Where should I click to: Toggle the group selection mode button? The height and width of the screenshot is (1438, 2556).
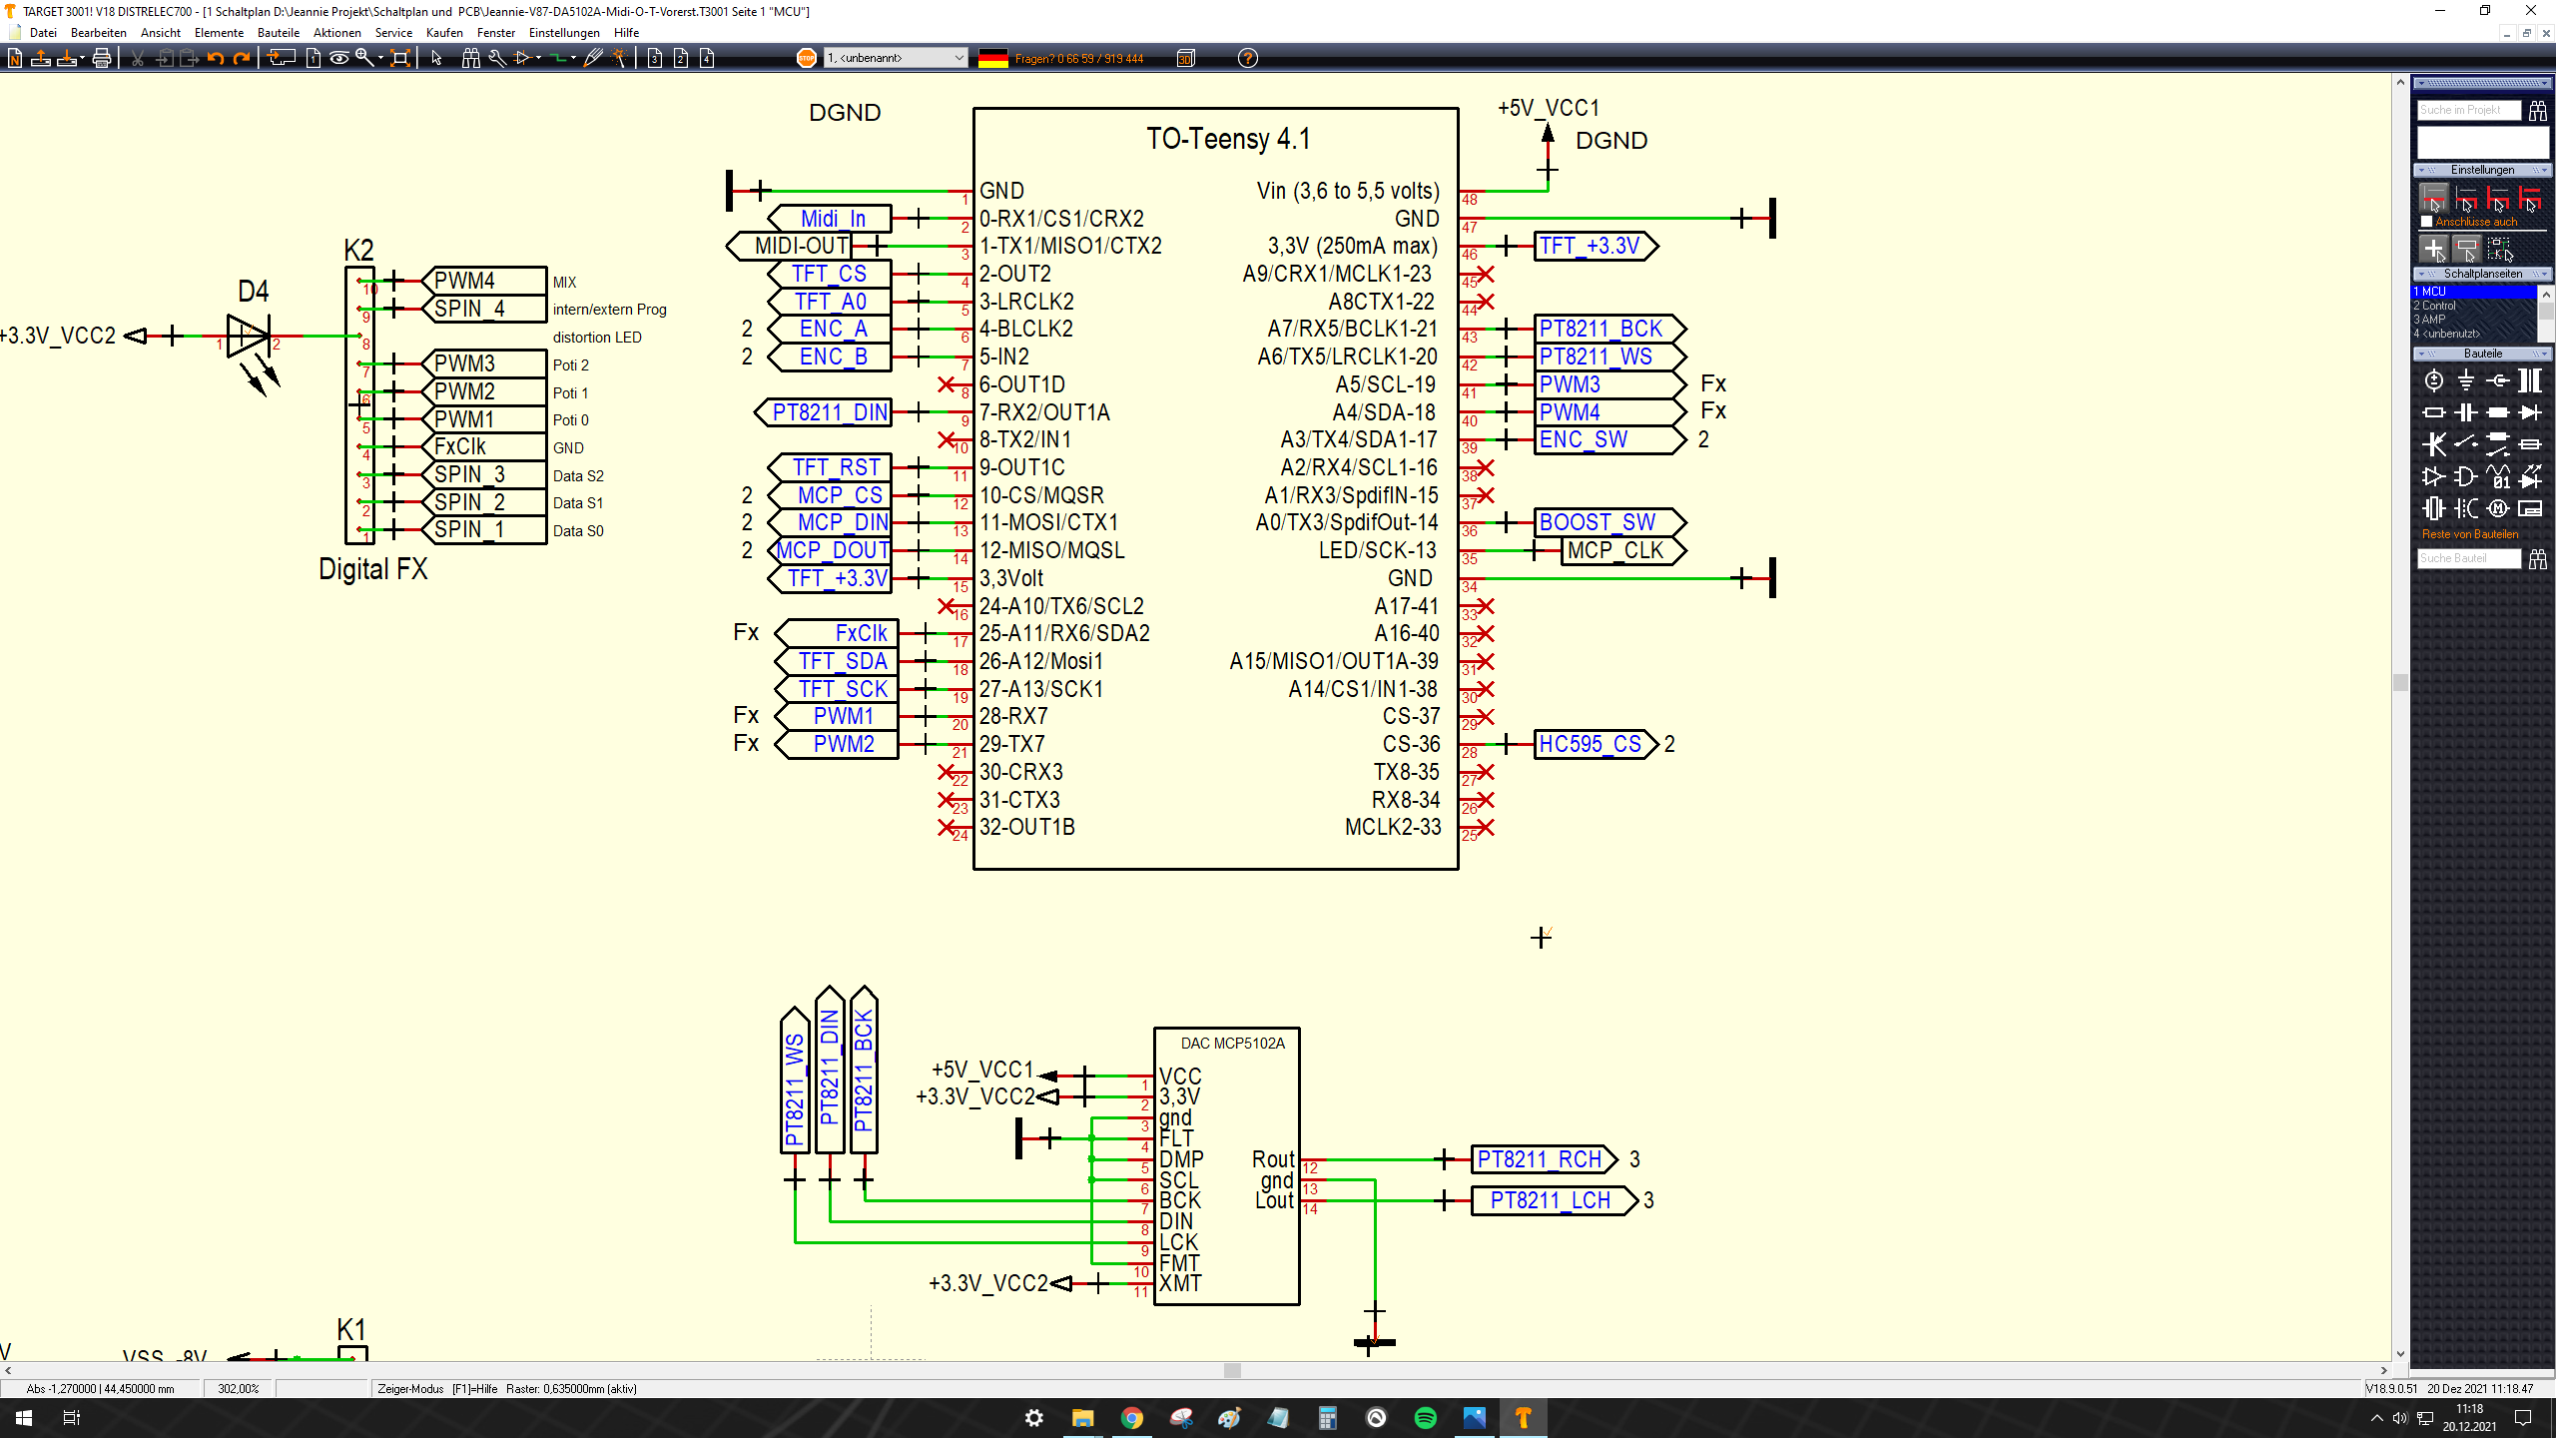pyautogui.click(x=2499, y=249)
